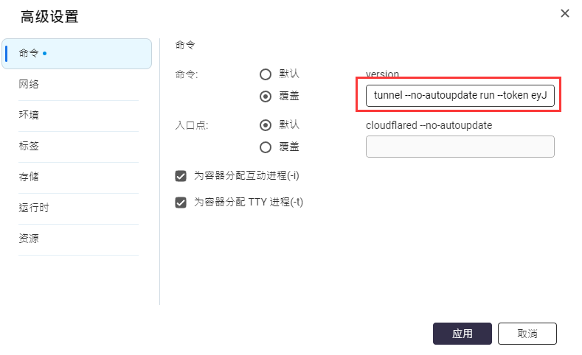Select 默认 radio for 入口点
The height and width of the screenshot is (355, 582).
click(x=266, y=125)
